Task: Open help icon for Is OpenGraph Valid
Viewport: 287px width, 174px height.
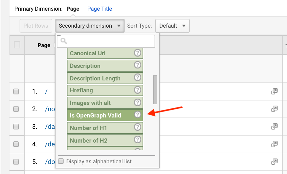Action: click(138, 115)
